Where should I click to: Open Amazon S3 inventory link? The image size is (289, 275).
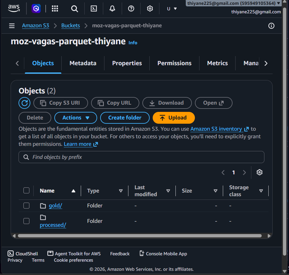[219, 129]
